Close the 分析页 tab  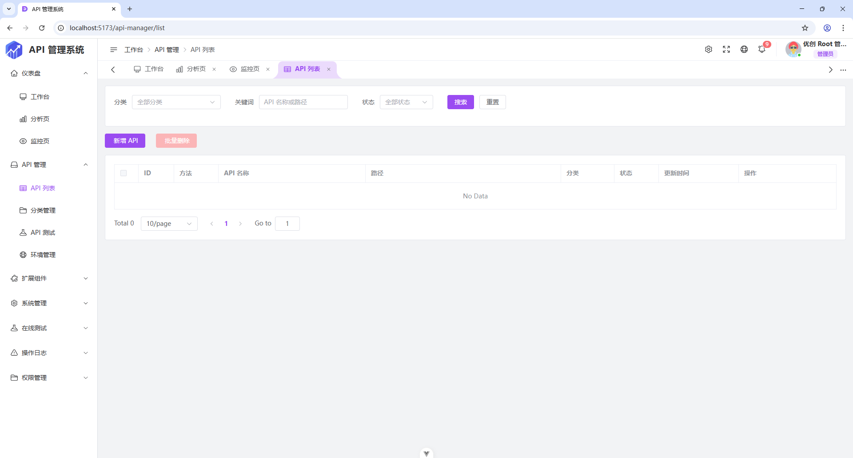pos(214,69)
